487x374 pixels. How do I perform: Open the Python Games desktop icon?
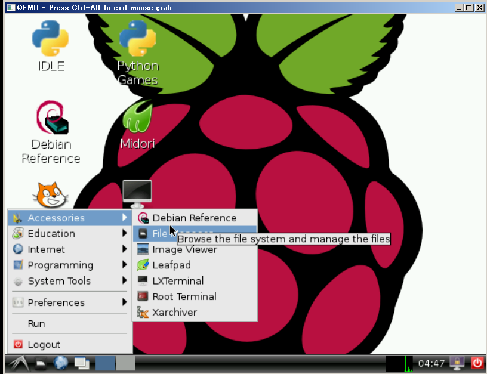coord(138,52)
